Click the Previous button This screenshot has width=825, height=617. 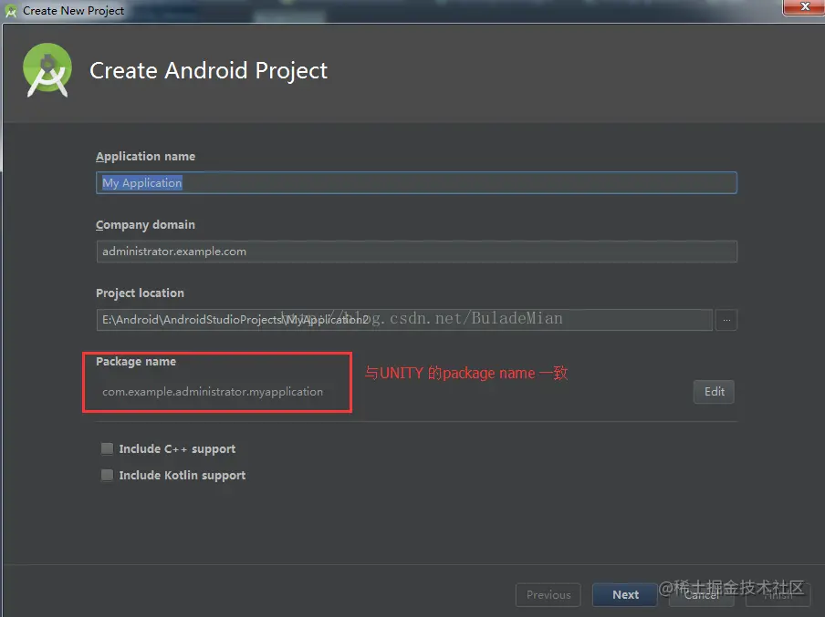548,594
